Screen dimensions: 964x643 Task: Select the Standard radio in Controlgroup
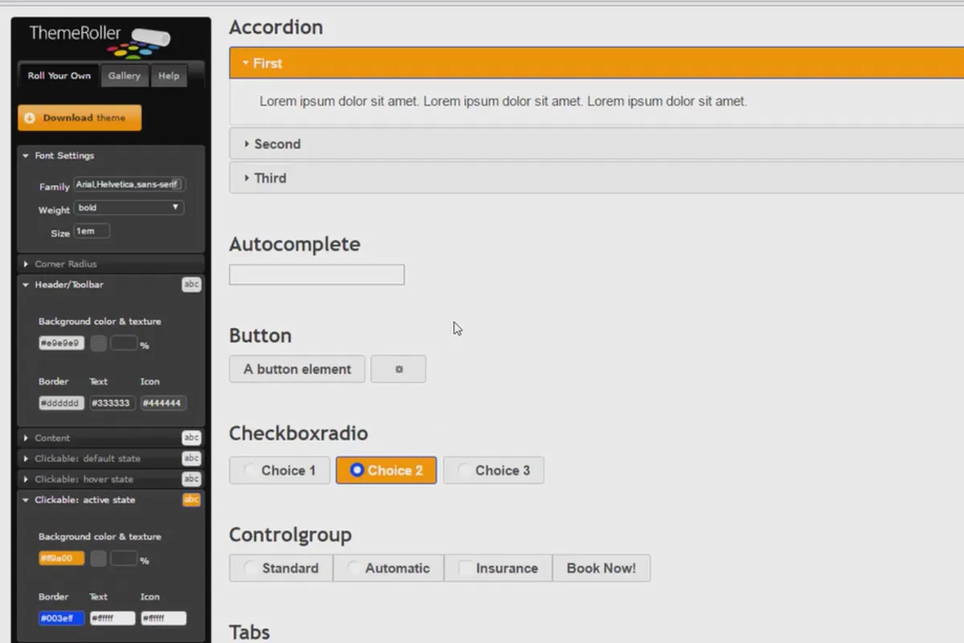(281, 567)
